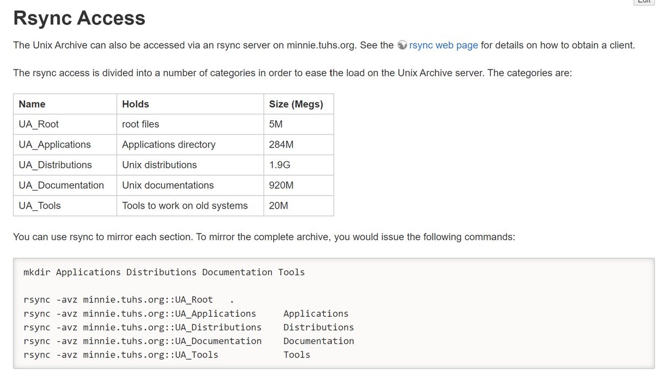Viewport: 662px width, 375px height.
Task: Click the Rsync Access heading
Action: click(79, 18)
